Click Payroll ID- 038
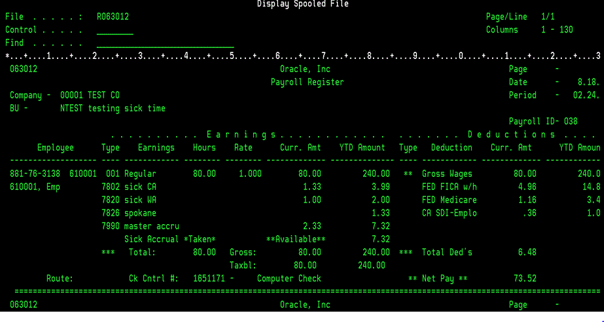The width and height of the screenshot is (604, 322). [543, 121]
